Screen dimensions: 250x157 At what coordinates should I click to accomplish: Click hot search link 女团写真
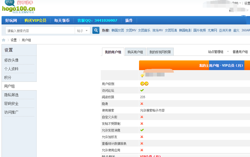[x=171, y=30]
